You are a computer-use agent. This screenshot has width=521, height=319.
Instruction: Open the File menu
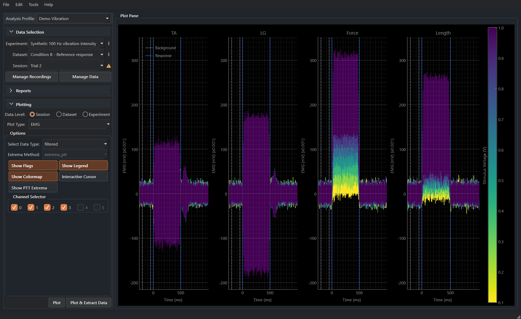pyautogui.click(x=6, y=4)
